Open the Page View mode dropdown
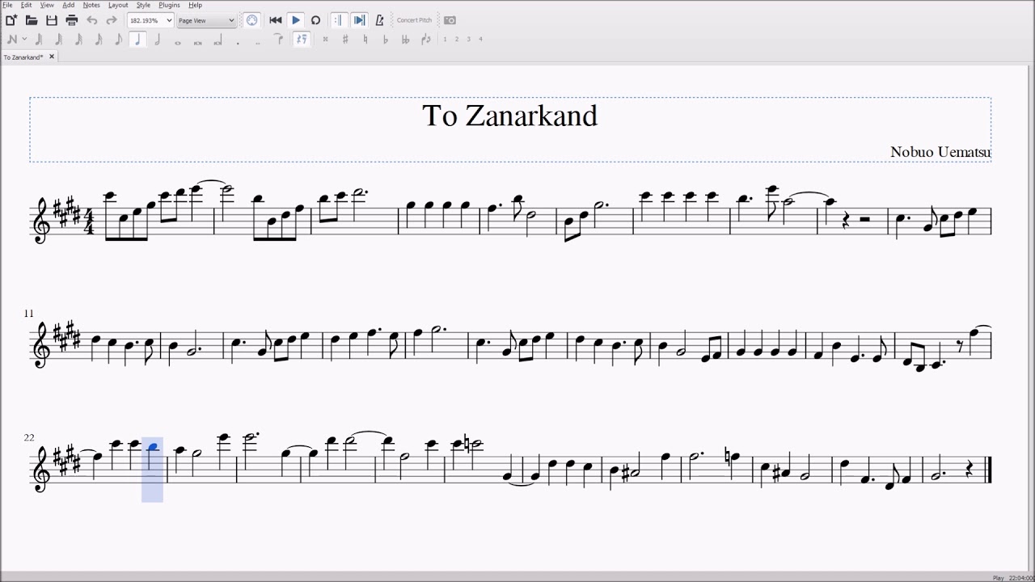This screenshot has height=582, width=1035. click(x=206, y=20)
